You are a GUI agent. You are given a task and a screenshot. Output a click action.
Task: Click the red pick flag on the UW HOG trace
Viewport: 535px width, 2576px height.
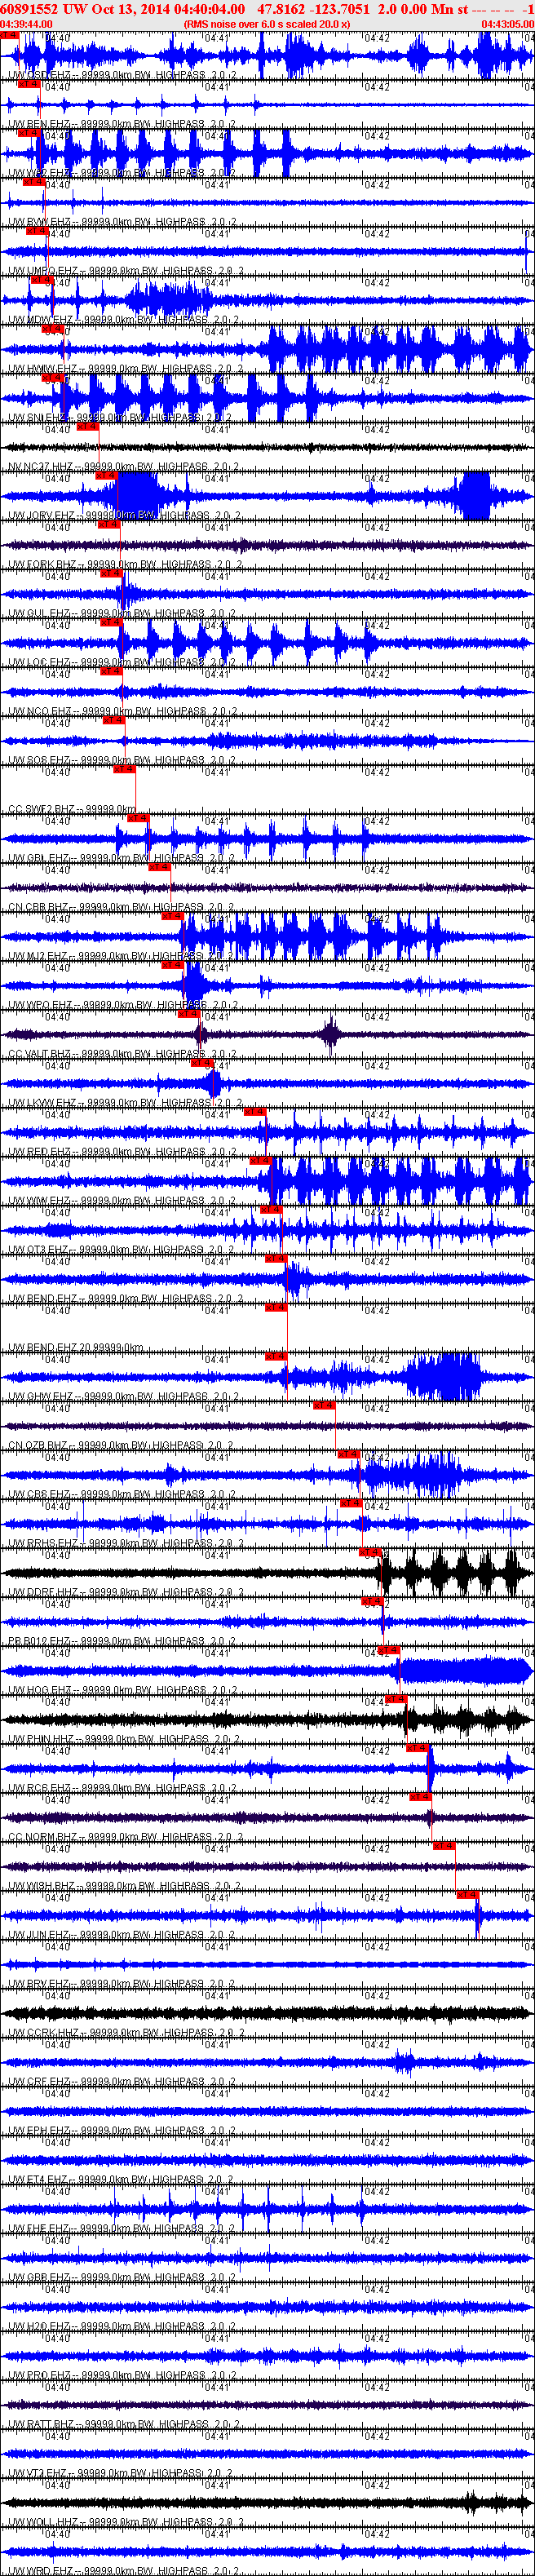coord(388,1651)
